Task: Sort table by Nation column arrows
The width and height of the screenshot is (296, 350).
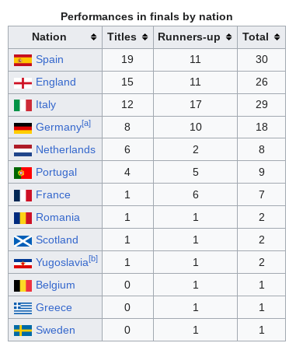Action: (93, 37)
